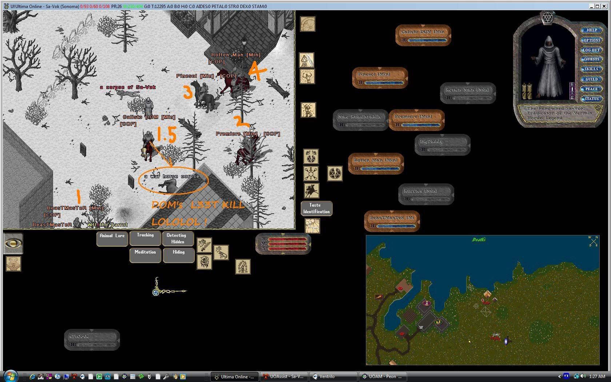Cast the pentagram with twin swirls spell

tap(311, 156)
